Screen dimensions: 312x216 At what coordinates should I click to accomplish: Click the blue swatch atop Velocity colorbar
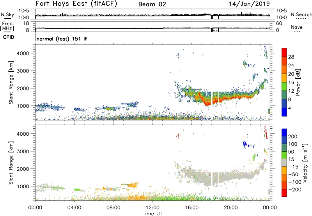[284, 133]
